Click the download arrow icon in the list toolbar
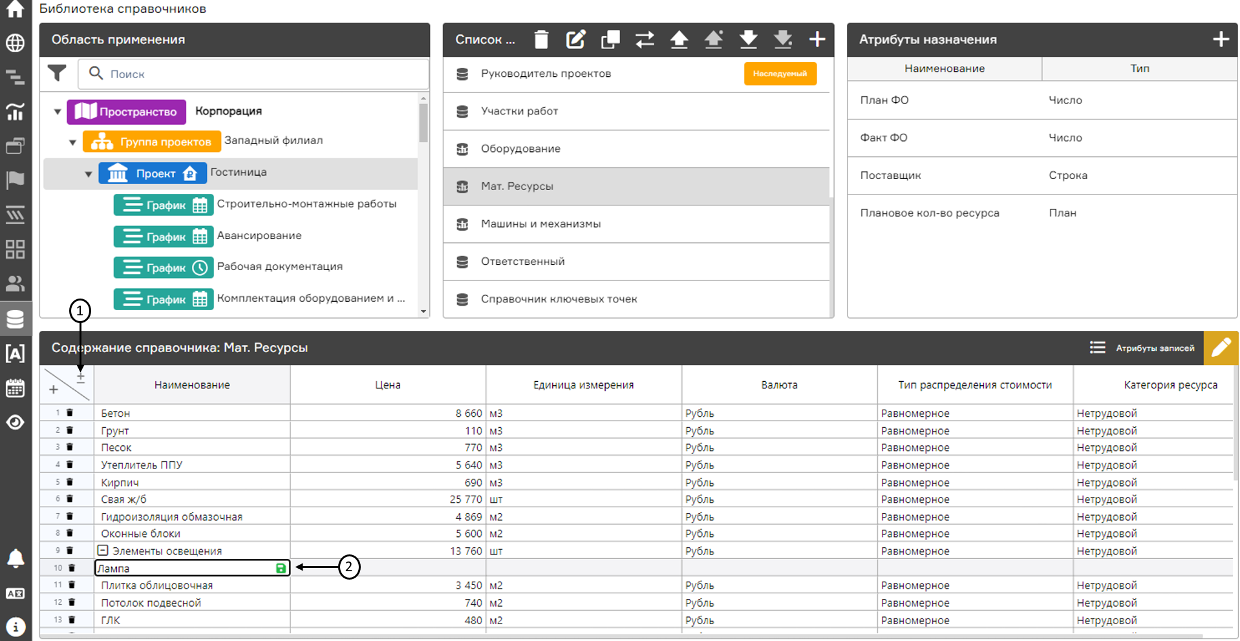 point(748,39)
